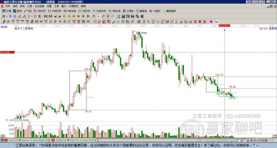
Task: Click the infinity symbol icon
Action: [216, 22]
